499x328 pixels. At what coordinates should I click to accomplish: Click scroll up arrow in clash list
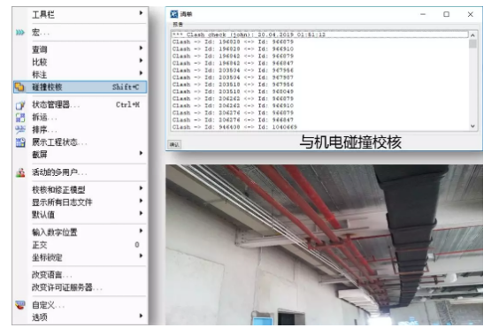tap(472, 35)
